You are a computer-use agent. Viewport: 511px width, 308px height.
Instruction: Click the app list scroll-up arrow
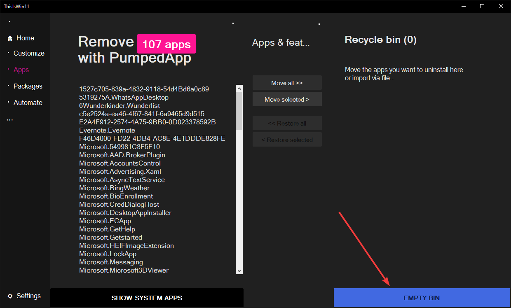tap(239, 88)
